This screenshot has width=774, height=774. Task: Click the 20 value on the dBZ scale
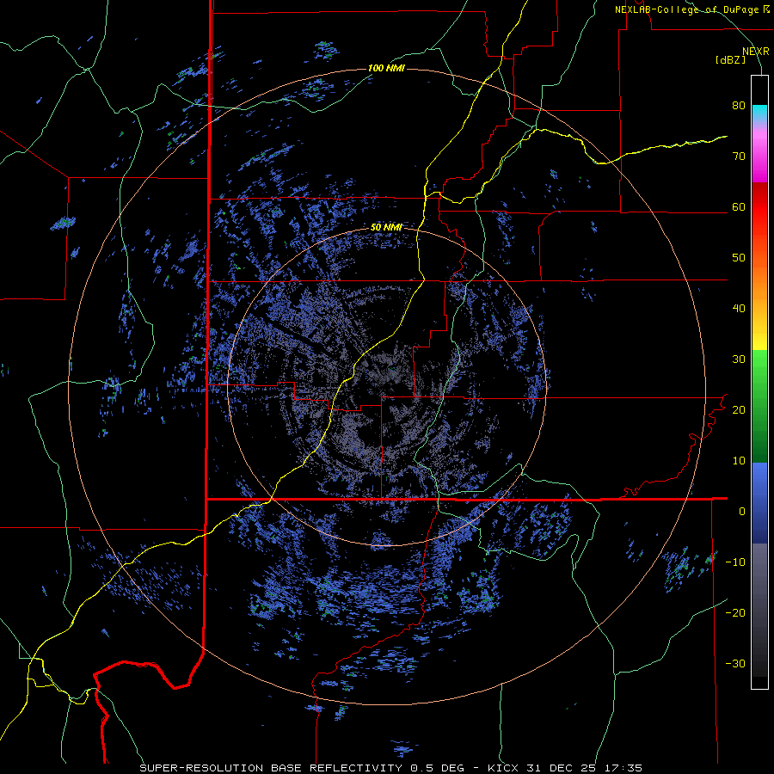pyautogui.click(x=739, y=410)
